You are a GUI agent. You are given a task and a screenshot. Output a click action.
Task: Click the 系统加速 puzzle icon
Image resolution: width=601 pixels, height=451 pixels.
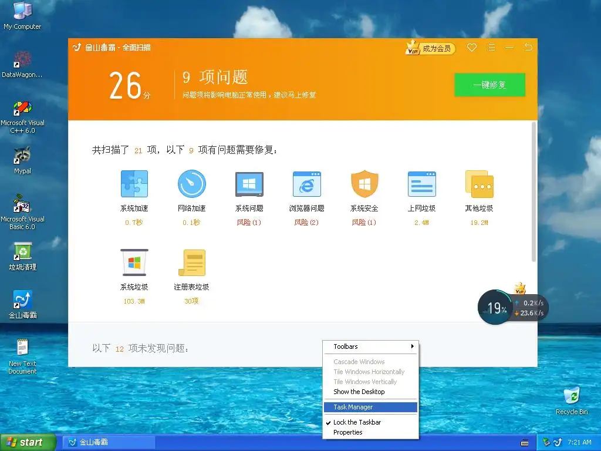click(x=134, y=184)
